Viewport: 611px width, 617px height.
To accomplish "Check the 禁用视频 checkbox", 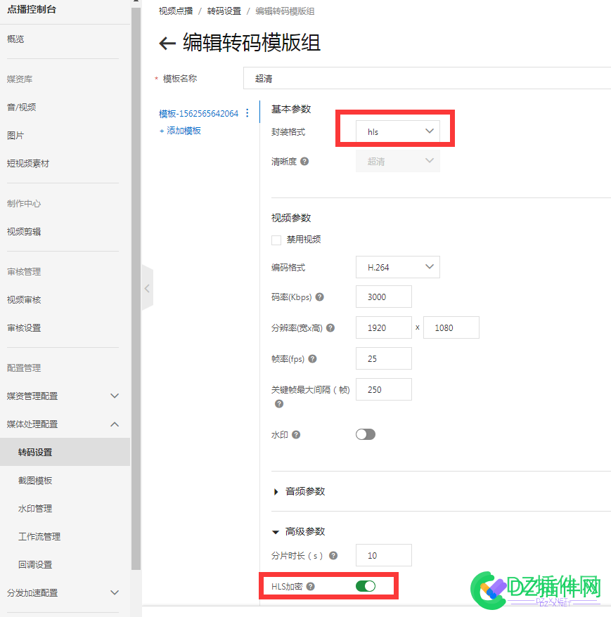I will (x=276, y=240).
